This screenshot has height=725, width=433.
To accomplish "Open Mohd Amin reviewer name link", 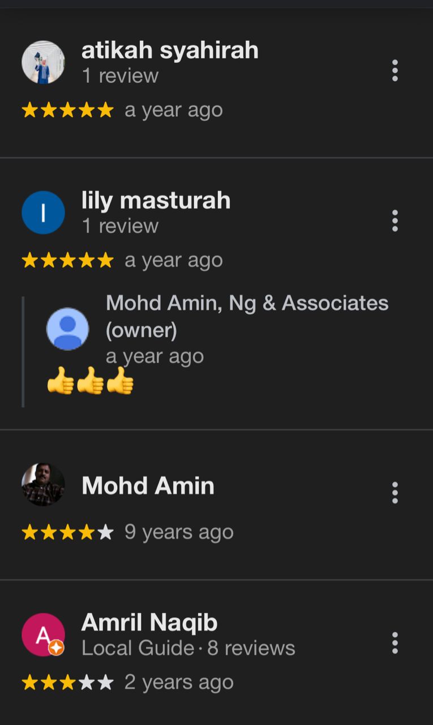I will coord(148,486).
